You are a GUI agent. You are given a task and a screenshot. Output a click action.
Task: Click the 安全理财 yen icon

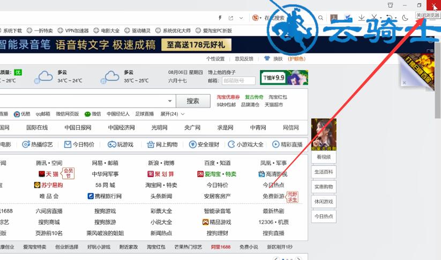[x=192, y=144]
